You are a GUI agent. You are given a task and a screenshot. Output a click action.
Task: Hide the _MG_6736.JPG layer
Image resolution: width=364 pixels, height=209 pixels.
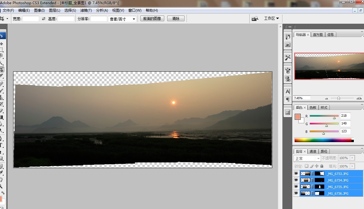(296, 193)
